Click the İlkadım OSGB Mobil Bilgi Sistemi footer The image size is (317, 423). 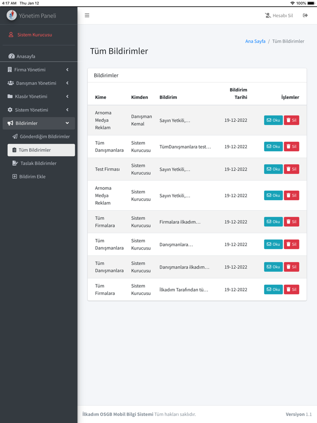pos(118,414)
